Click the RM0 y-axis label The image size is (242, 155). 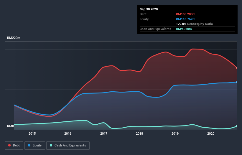pyautogui.click(x=11, y=126)
